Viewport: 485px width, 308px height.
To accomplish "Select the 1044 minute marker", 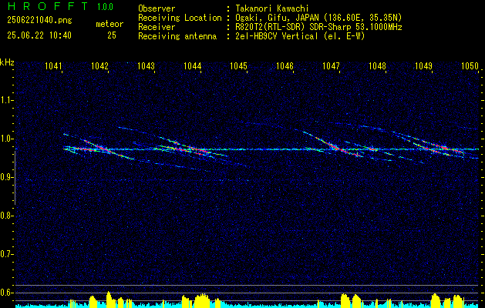I will [x=193, y=65].
